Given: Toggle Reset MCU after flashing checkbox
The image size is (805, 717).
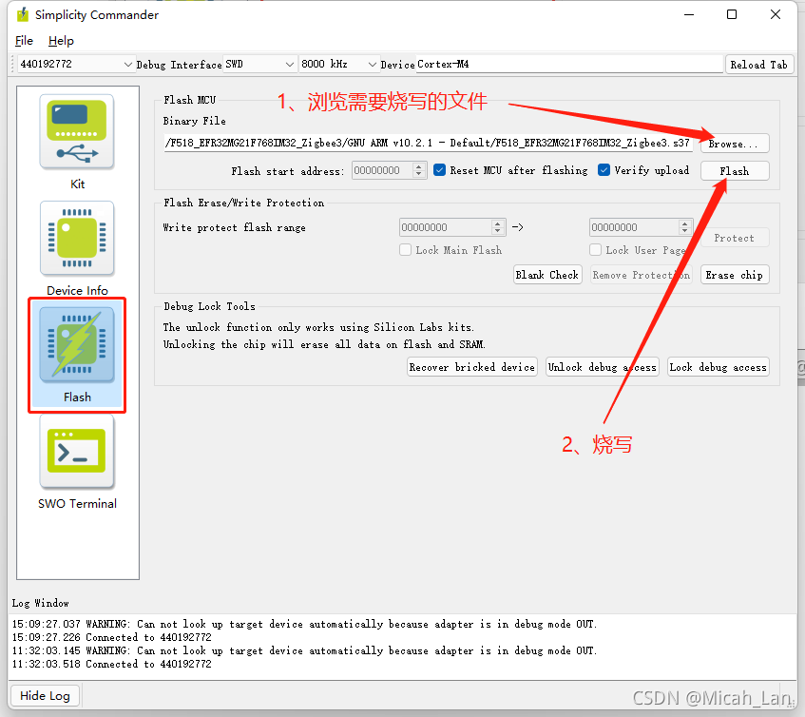Looking at the screenshot, I should 439,170.
